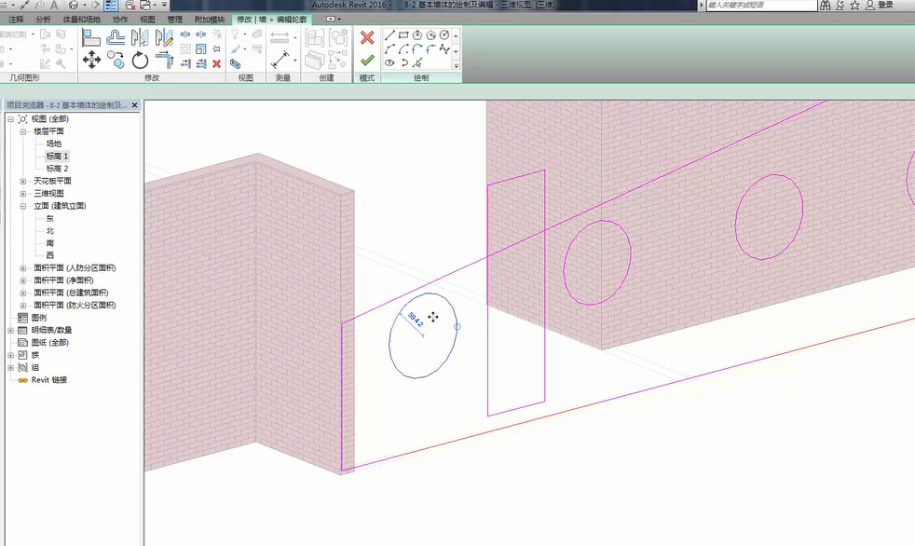Click the Trim/Extend to Corner tool
This screenshot has height=546, width=915.
[x=165, y=61]
